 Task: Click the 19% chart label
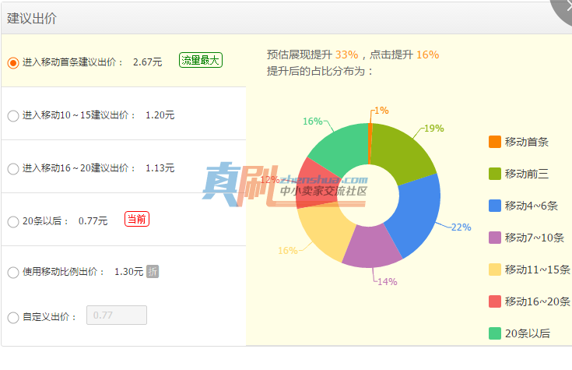[x=434, y=129]
